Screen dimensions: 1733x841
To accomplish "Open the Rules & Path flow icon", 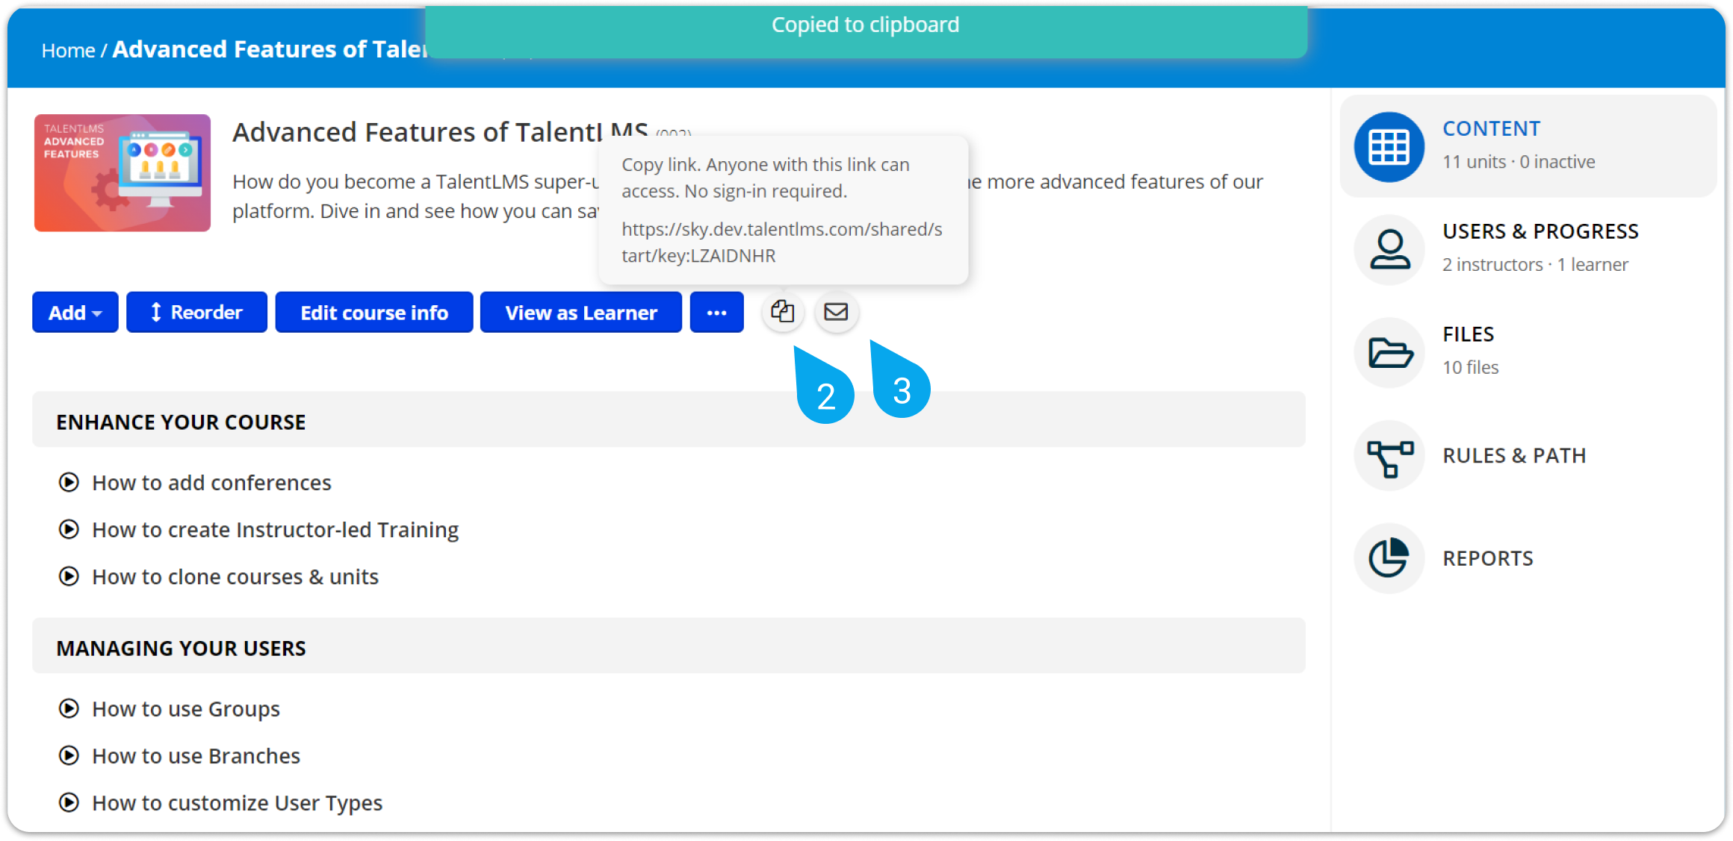I will pyautogui.click(x=1389, y=455).
